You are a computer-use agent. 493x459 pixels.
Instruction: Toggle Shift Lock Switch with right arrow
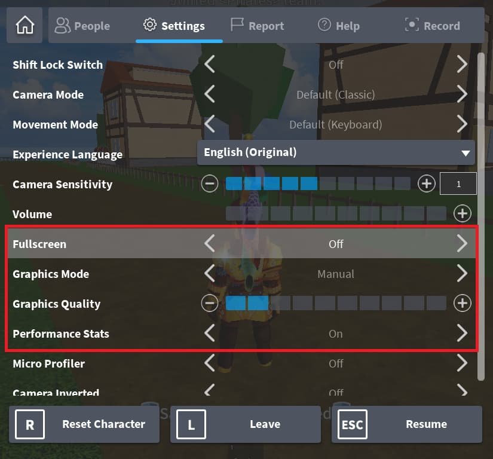pos(462,65)
